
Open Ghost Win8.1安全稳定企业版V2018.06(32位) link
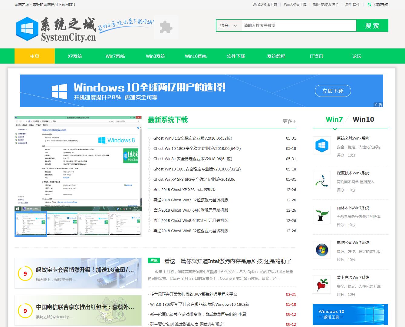(193, 138)
